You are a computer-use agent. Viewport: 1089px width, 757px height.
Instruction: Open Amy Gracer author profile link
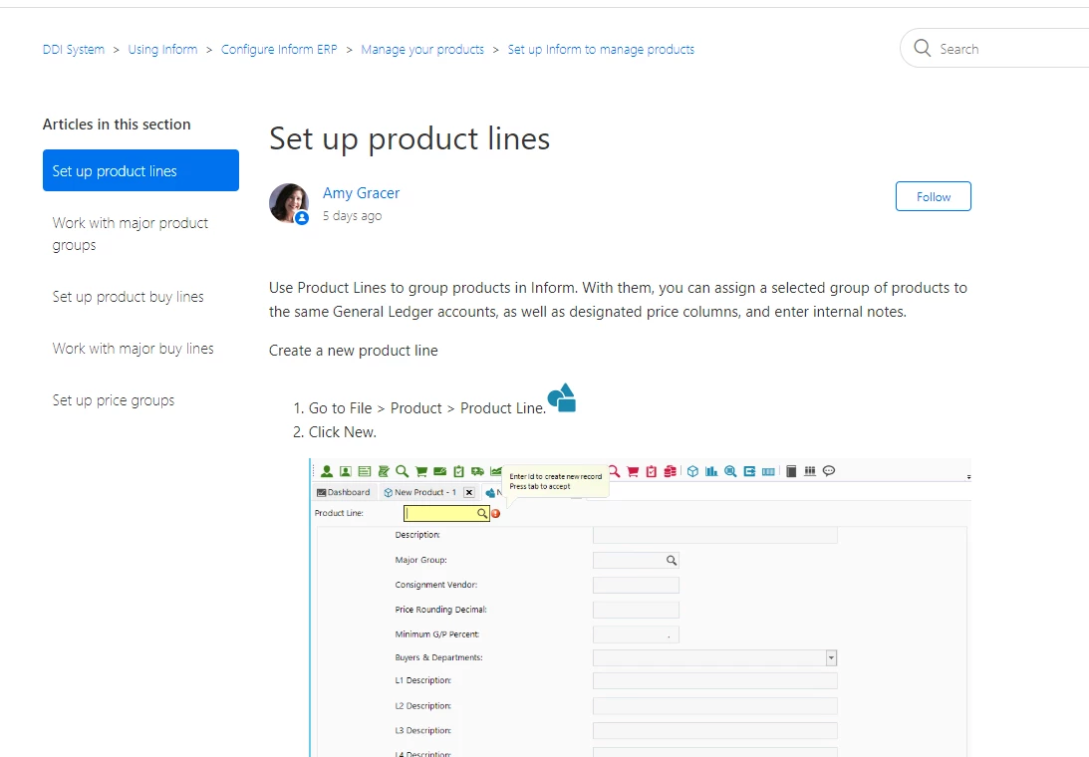coord(361,193)
